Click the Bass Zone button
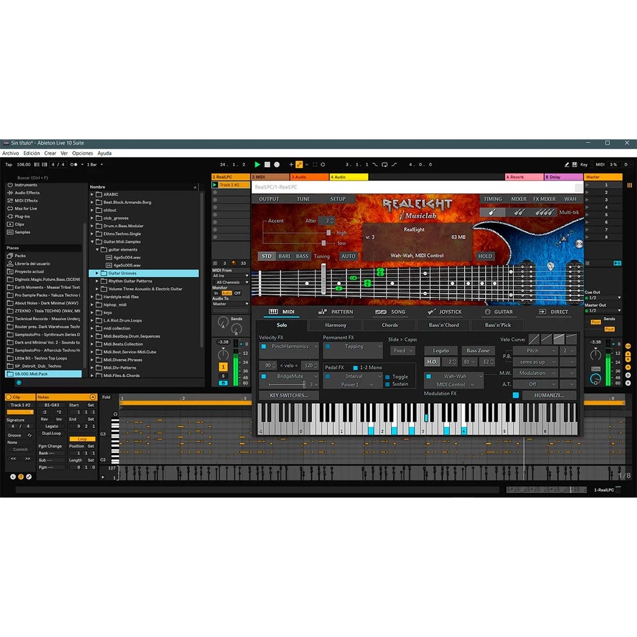 point(478,351)
